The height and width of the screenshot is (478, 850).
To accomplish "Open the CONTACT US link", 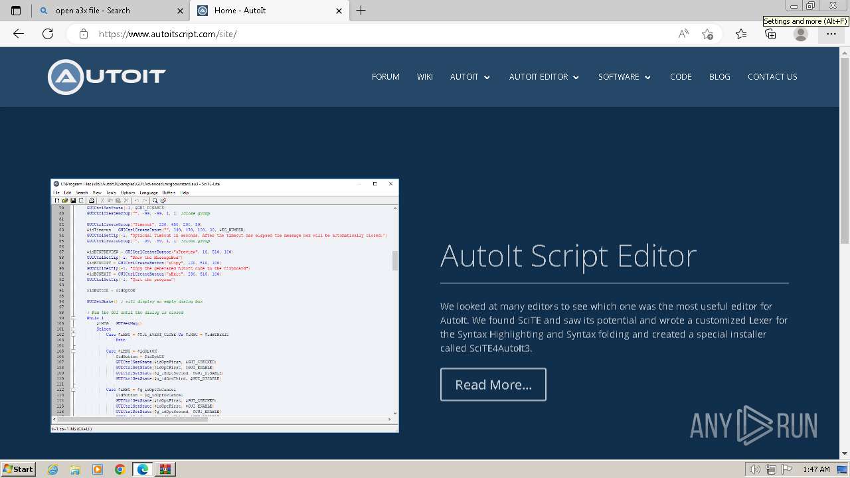I will [x=772, y=77].
